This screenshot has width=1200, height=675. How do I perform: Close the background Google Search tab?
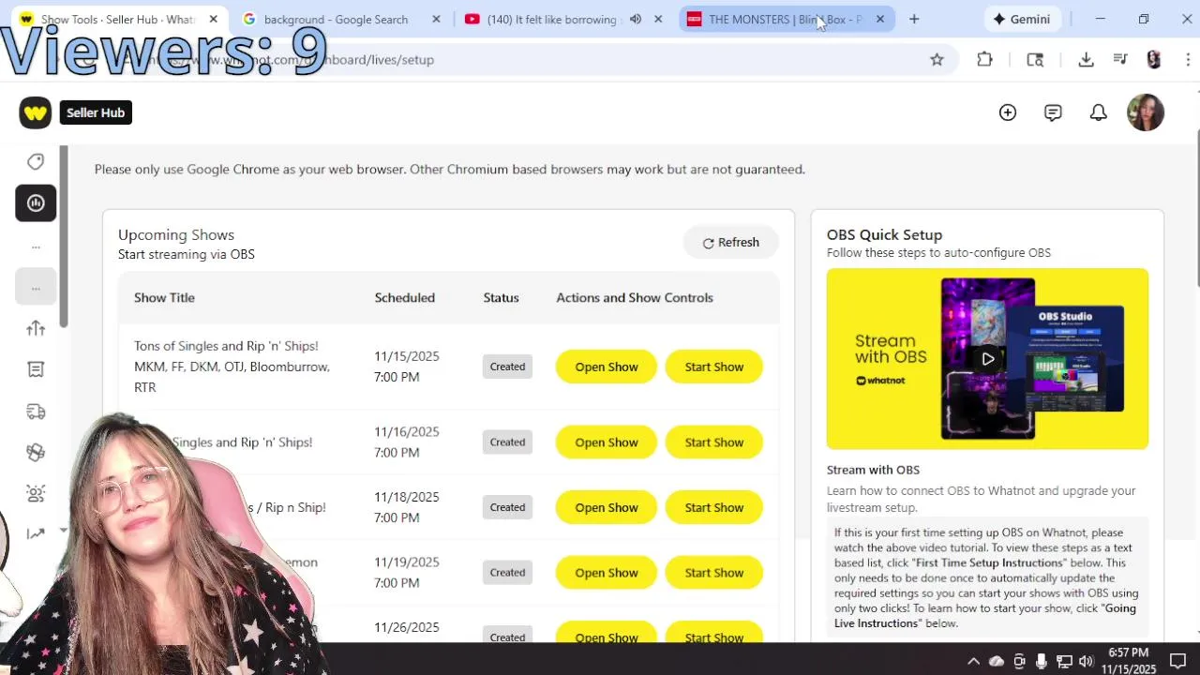436,19
